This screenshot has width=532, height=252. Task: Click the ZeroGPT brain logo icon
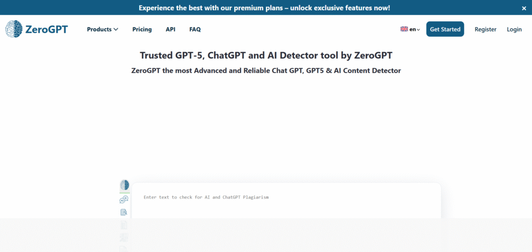click(14, 29)
